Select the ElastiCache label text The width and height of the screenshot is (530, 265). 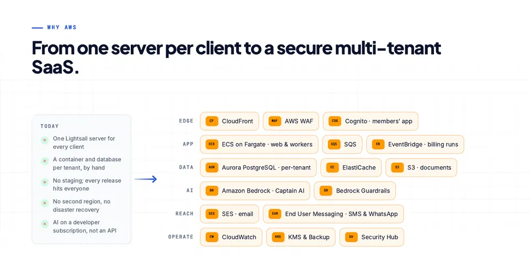(359, 167)
